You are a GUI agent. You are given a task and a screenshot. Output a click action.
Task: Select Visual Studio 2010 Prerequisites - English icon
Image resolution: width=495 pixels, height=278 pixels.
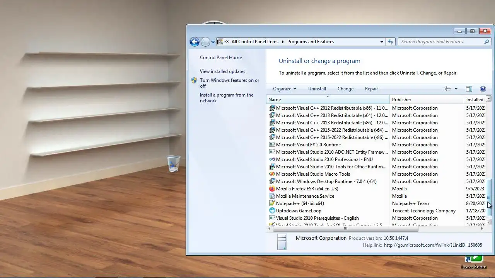pos(272,218)
